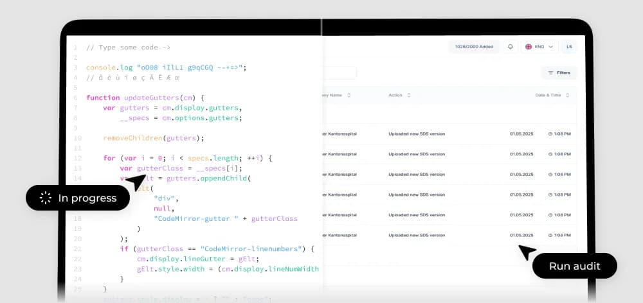
Task: Sort by Company Name column arrows
Action: [x=349, y=96]
